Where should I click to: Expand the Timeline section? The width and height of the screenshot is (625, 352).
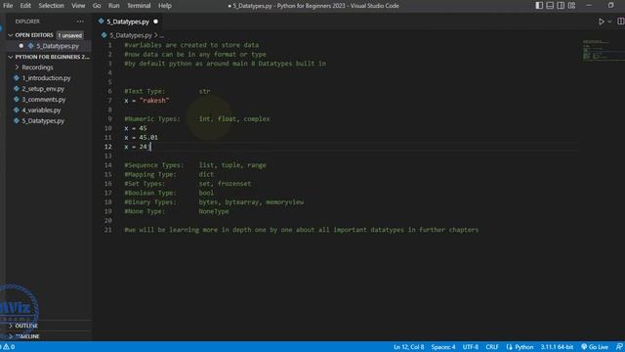click(27, 336)
